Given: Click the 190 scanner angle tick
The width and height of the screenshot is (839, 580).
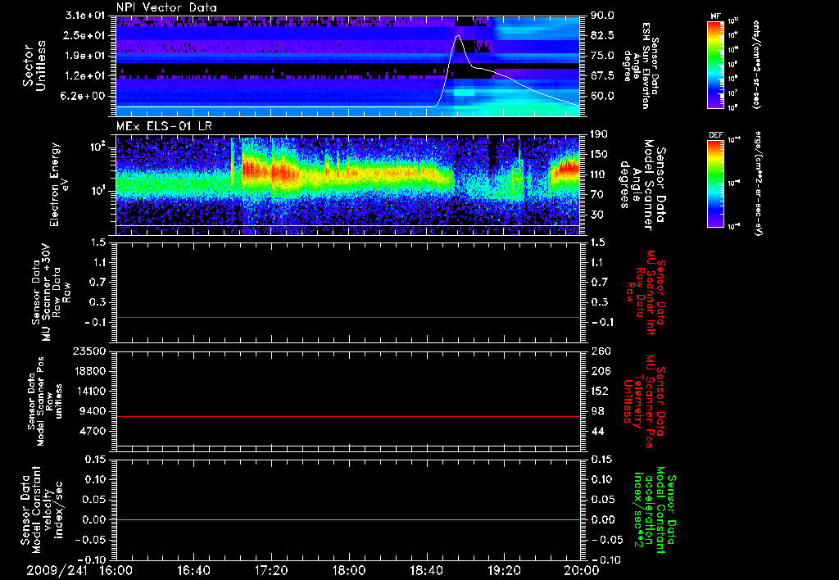Looking at the screenshot, I should [599, 134].
